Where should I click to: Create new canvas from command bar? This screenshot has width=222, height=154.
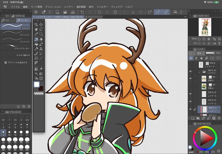click(x=57, y=12)
